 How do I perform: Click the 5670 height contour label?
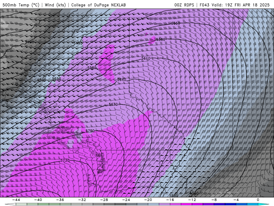click(113, 104)
